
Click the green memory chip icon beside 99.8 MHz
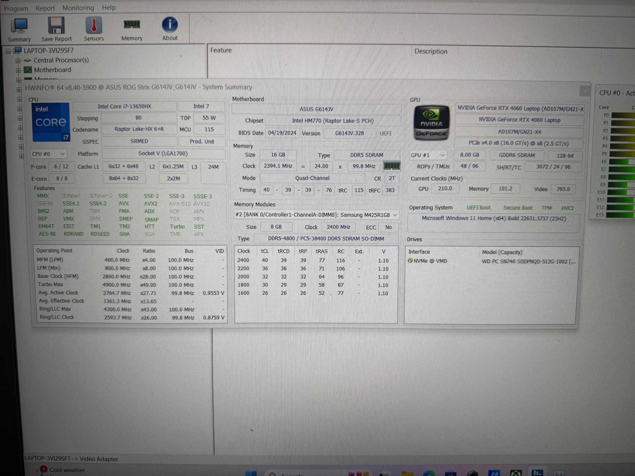(x=392, y=166)
